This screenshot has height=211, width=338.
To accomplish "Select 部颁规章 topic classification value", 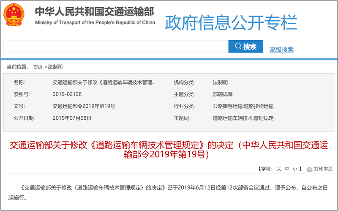I will pyautogui.click(x=223, y=94).
